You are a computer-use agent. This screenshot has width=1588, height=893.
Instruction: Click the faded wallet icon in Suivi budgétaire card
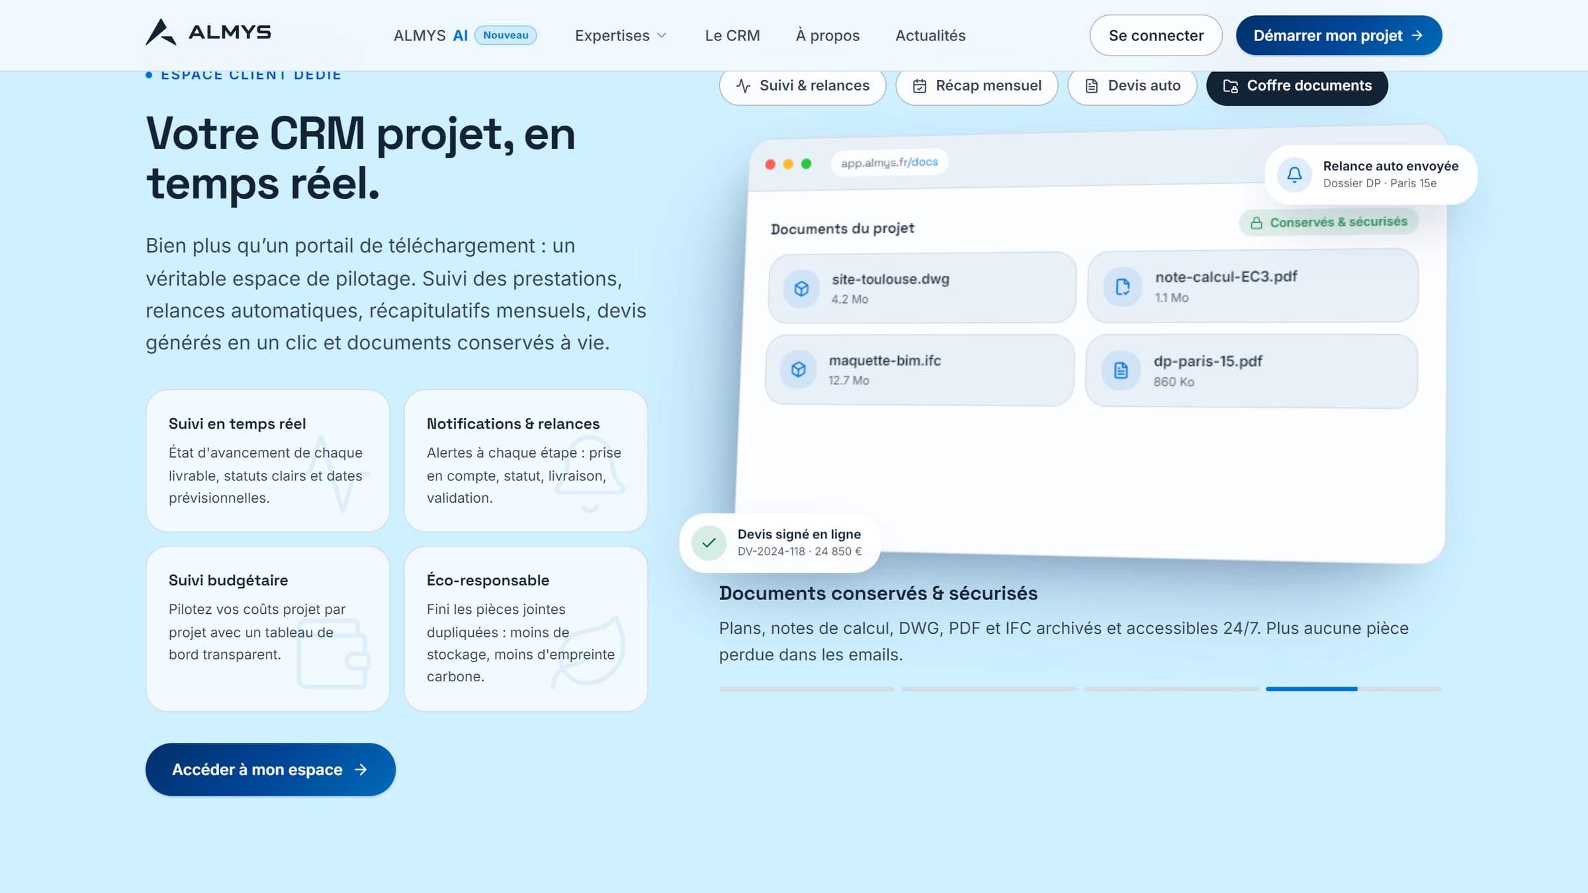point(333,654)
